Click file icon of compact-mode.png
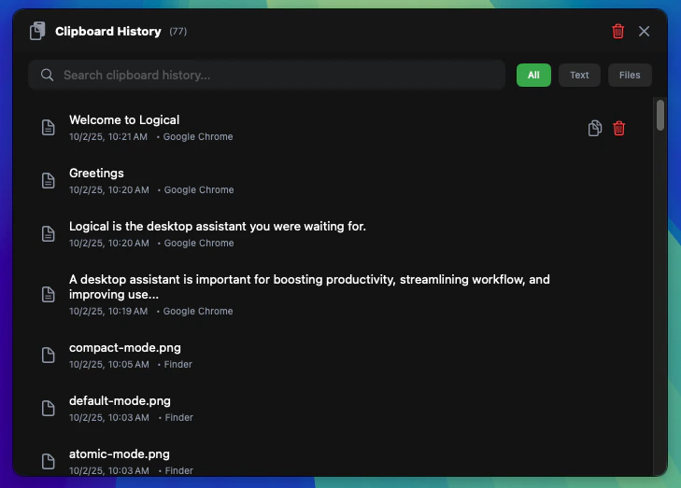This screenshot has height=488, width=681. (48, 355)
